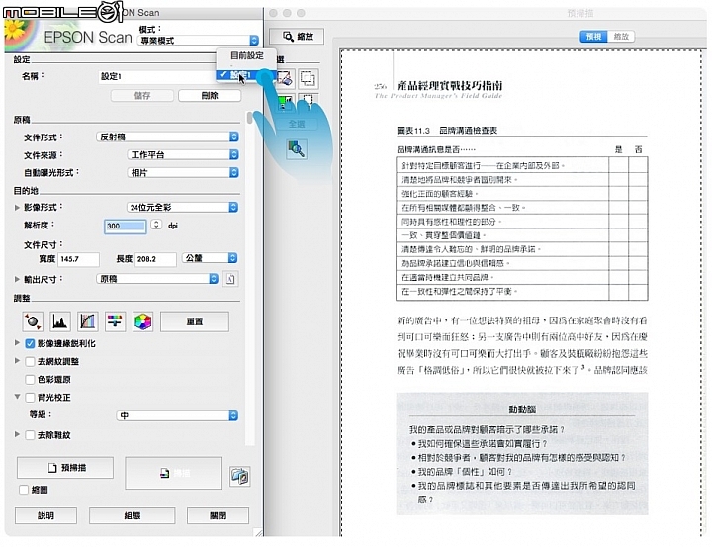The height and width of the screenshot is (547, 712).
Task: Collapse 背光校正 options triangle
Action: click(x=17, y=397)
